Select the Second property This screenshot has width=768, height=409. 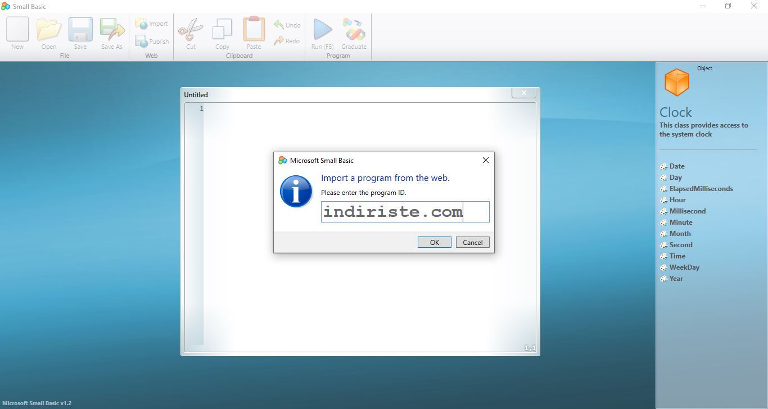[x=681, y=245]
